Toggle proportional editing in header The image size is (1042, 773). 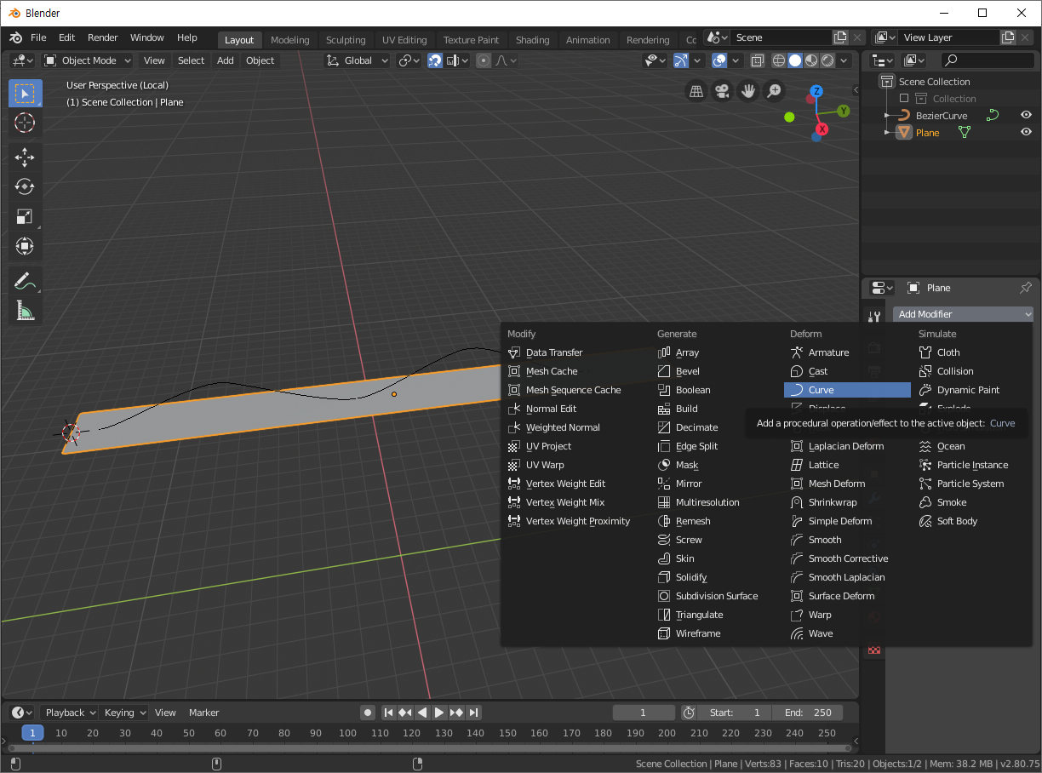point(484,60)
